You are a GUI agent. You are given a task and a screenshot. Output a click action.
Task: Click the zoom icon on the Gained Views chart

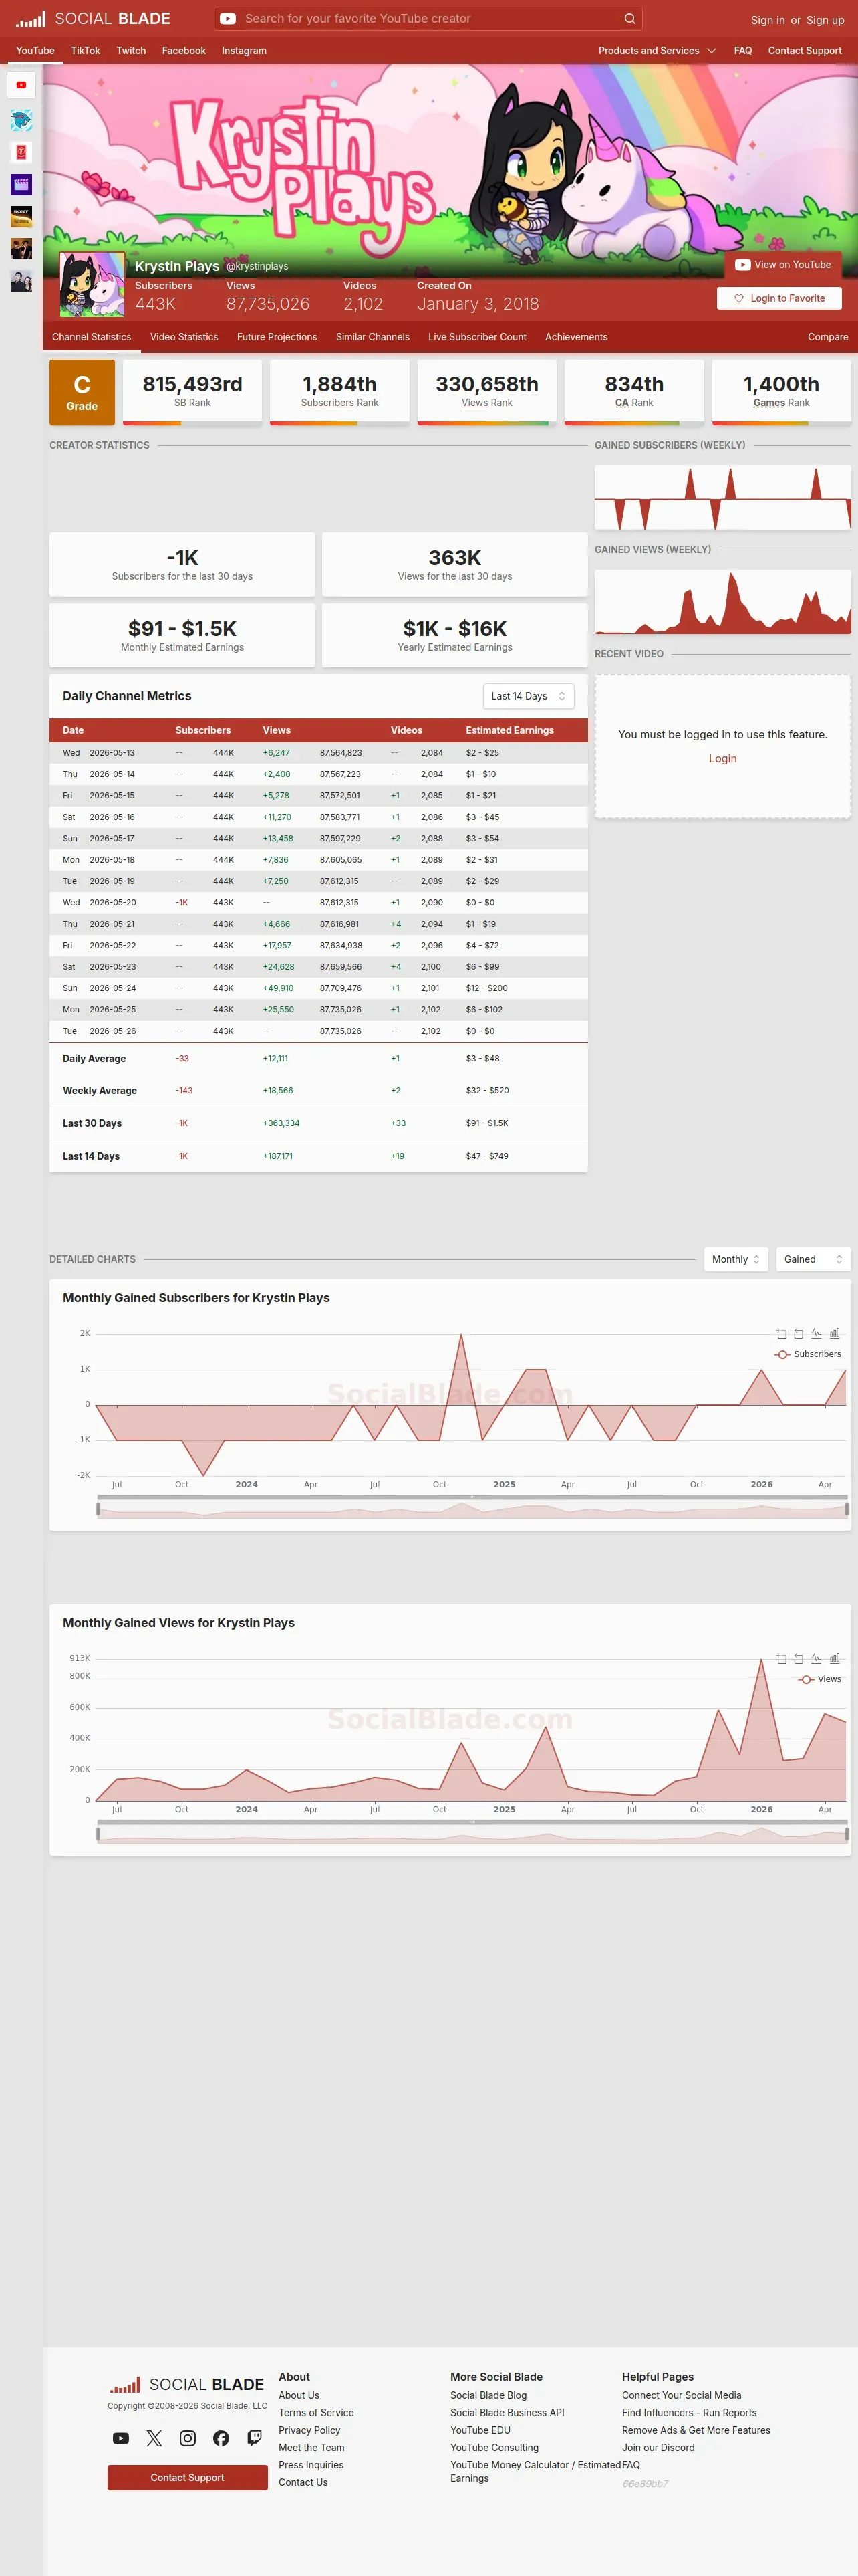pos(781,1659)
